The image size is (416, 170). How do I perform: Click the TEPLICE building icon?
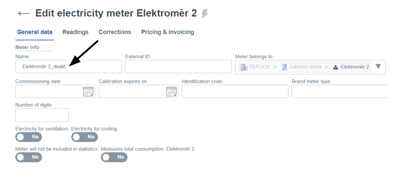pos(244,67)
